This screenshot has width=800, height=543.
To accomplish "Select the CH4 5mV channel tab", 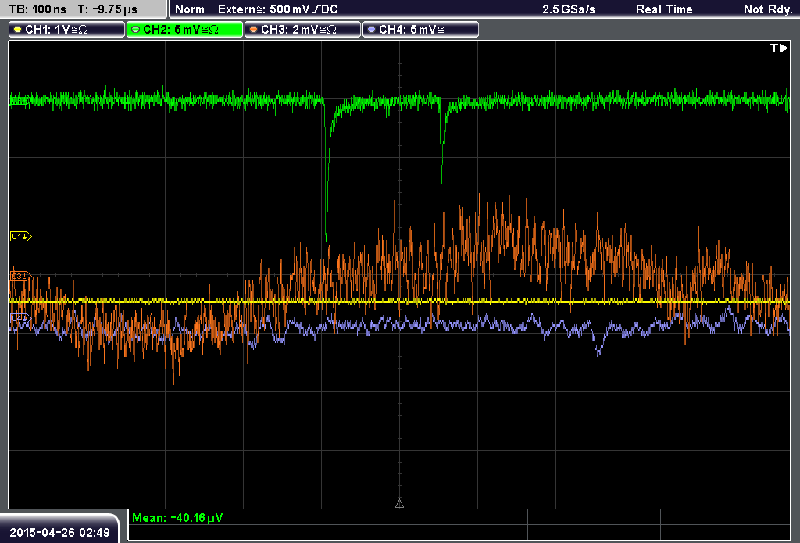I will (x=420, y=30).
